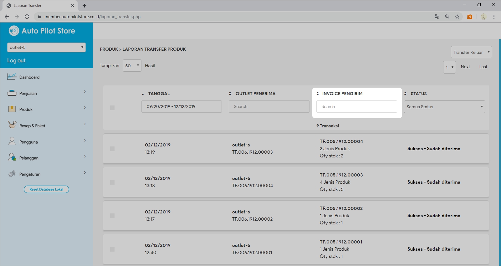Open the Semua Status filter dropdown
Viewport: 501px width, 266px height.
(x=444, y=107)
